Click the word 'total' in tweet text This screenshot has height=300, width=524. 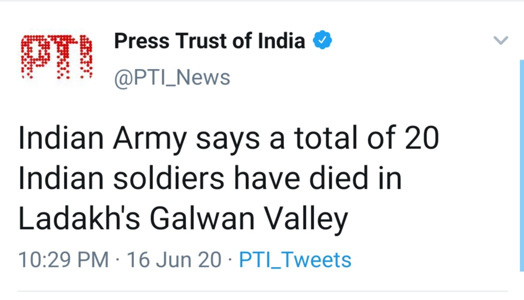pos(326,138)
